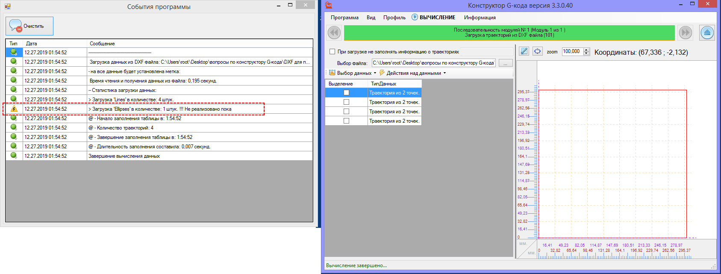Click the События программы title bar icon

(x=7, y=6)
